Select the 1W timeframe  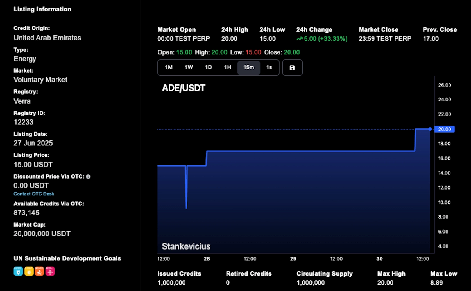[x=189, y=67]
